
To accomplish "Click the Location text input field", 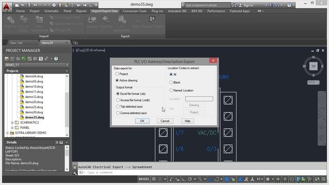I will click(199, 99).
